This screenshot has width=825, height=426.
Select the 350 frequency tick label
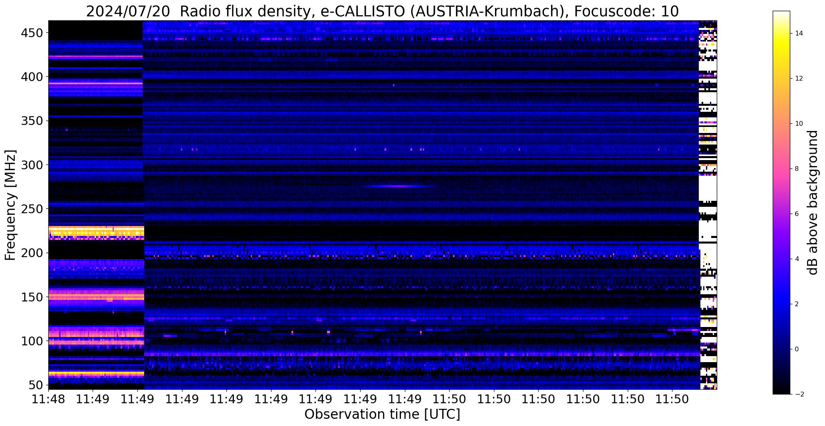coord(32,121)
